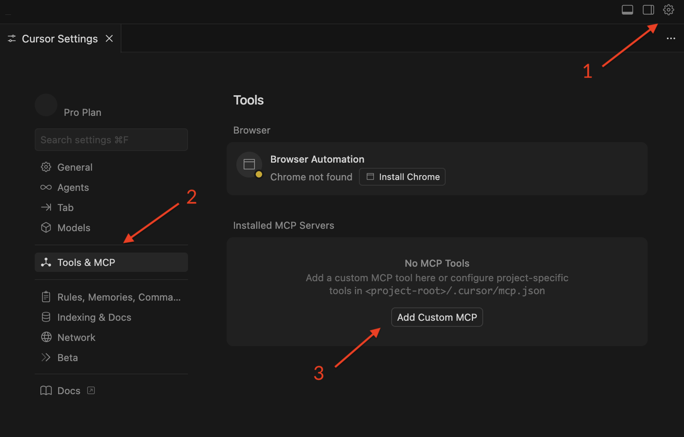684x437 pixels.
Task: Select the Cursor Settings tab
Action: coord(60,39)
